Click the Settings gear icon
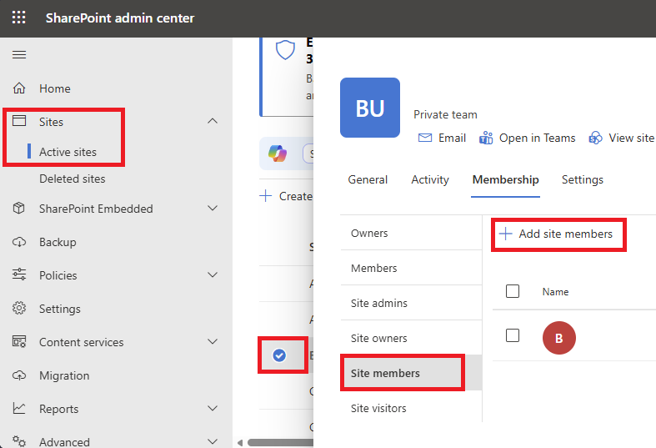656x448 pixels. tap(19, 308)
